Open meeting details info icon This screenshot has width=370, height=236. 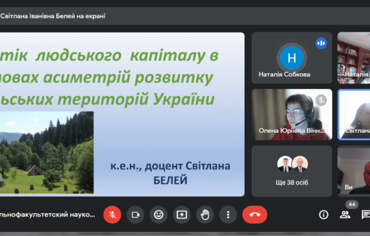[323, 215]
